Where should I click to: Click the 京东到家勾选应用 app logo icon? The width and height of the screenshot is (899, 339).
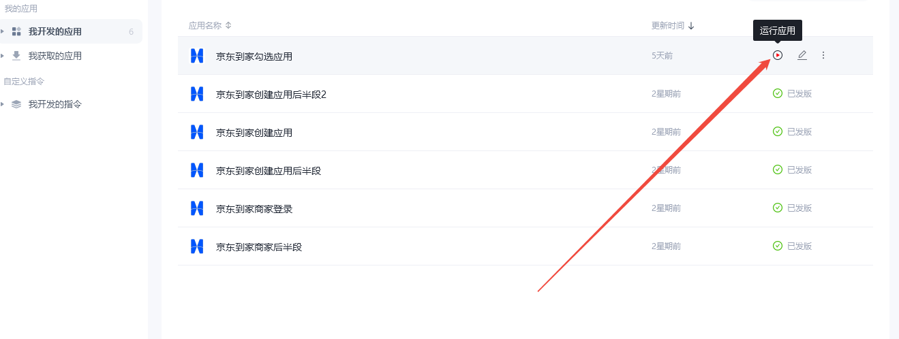point(197,56)
